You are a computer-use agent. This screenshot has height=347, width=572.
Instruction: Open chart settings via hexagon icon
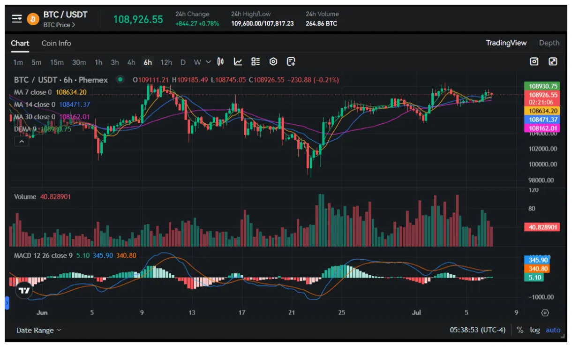coord(273,61)
